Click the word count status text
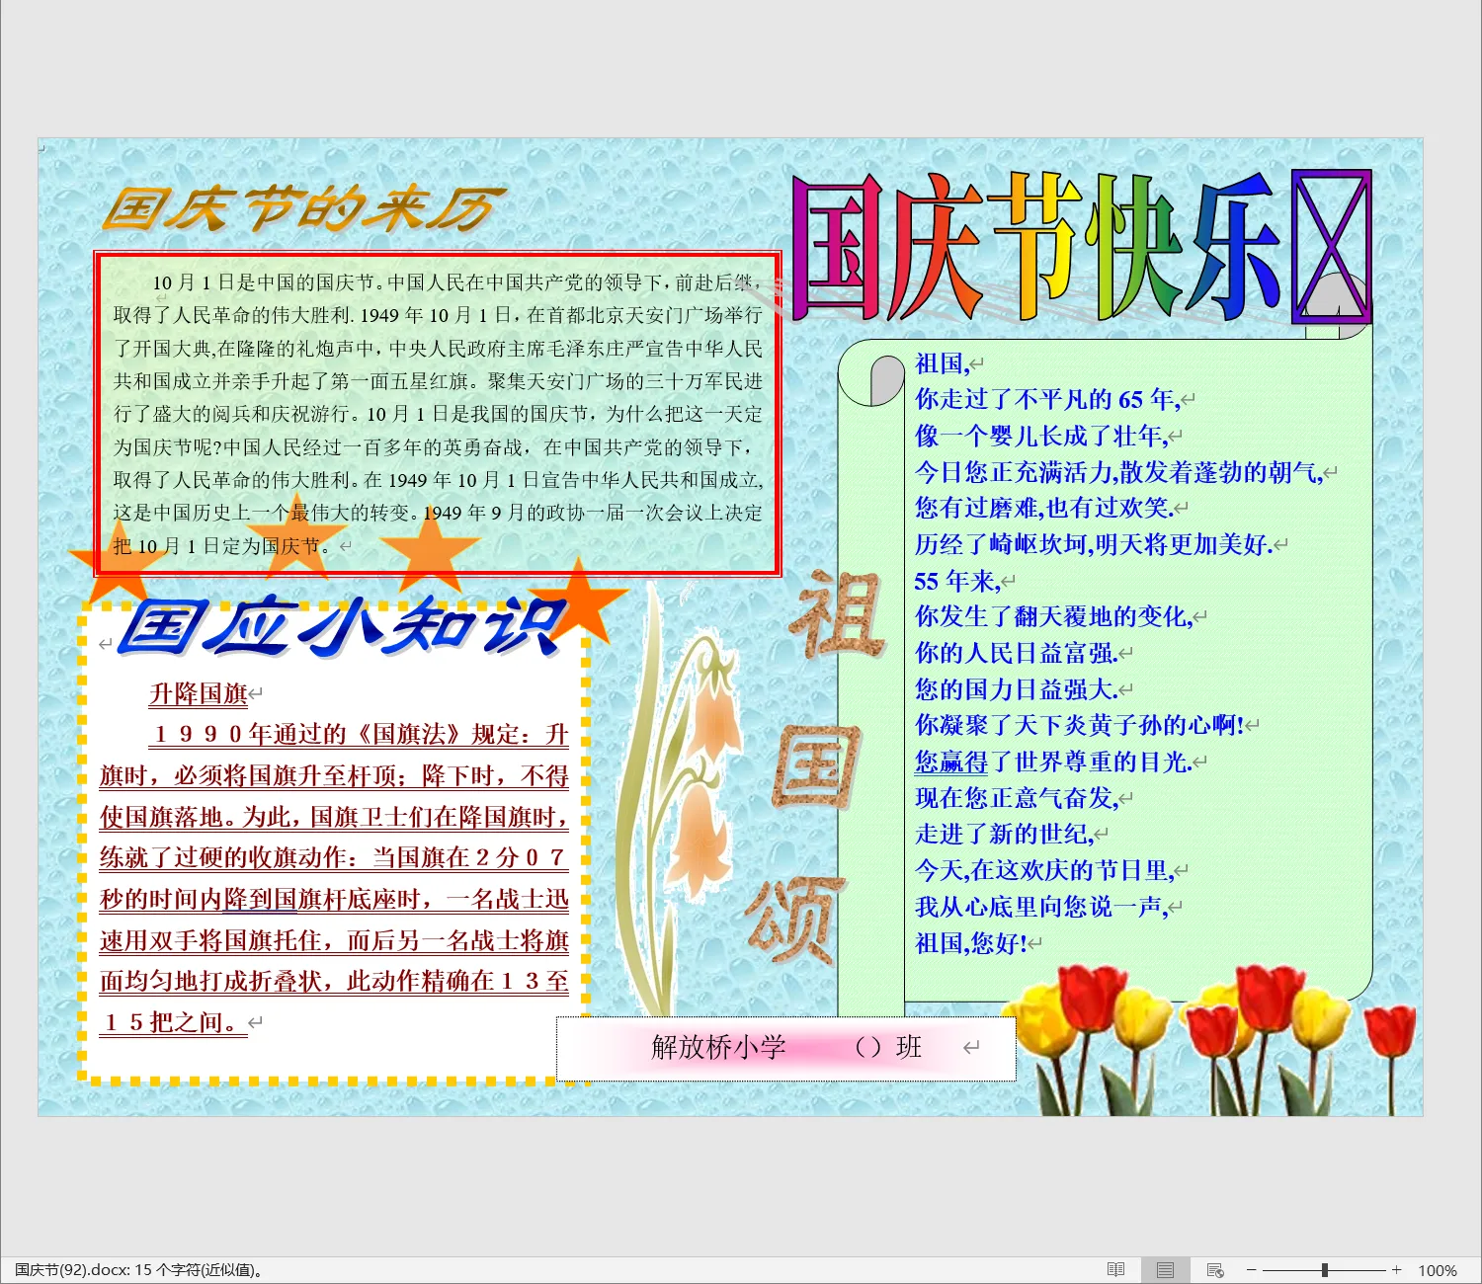 click(x=138, y=1270)
